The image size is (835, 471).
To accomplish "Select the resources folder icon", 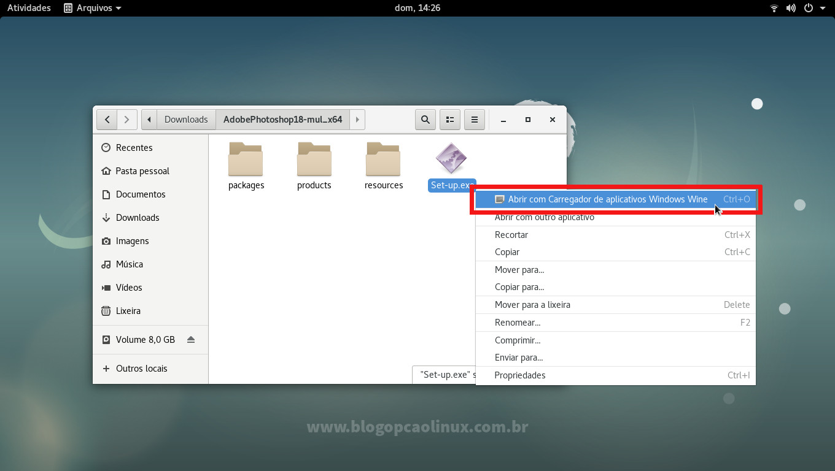I will point(383,159).
